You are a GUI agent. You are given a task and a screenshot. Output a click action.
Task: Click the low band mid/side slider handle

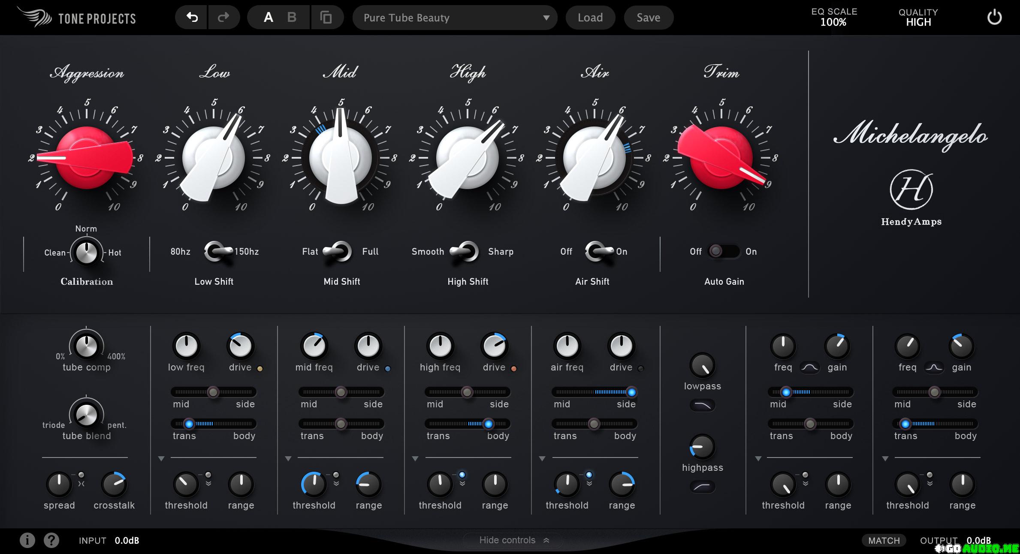pyautogui.click(x=213, y=392)
